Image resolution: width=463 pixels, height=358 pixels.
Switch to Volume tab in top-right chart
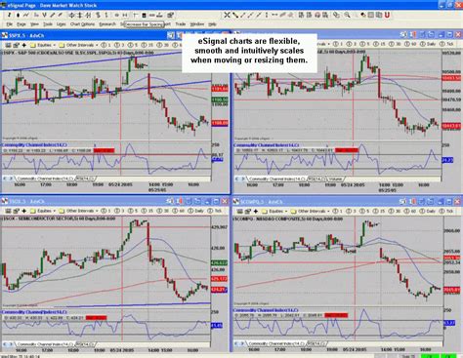click(335, 179)
